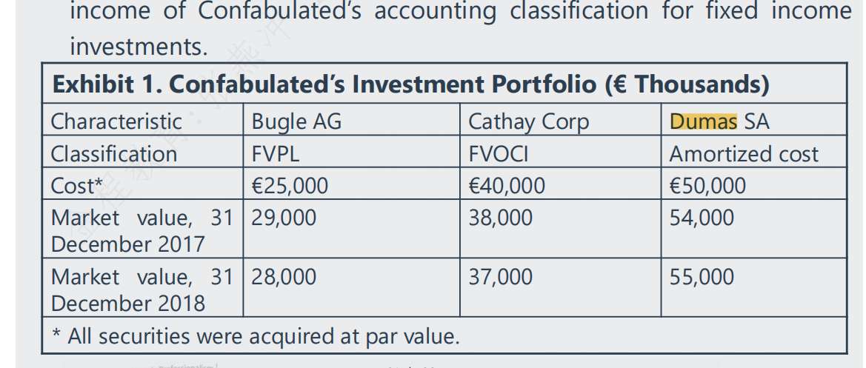The width and height of the screenshot is (866, 368).
Task: Click the 38,000 market value cell
Action: pyautogui.click(x=500, y=218)
